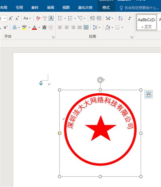Image resolution: width=161 pixels, height=187 pixels.
Task: Expand Change Case dropdown arrow
Action: pyautogui.click(x=30, y=18)
